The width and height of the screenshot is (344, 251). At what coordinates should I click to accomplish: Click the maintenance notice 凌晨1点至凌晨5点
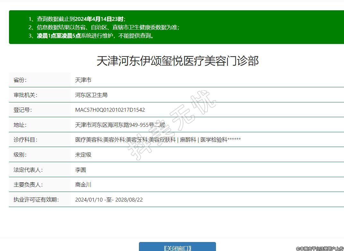tap(96, 36)
